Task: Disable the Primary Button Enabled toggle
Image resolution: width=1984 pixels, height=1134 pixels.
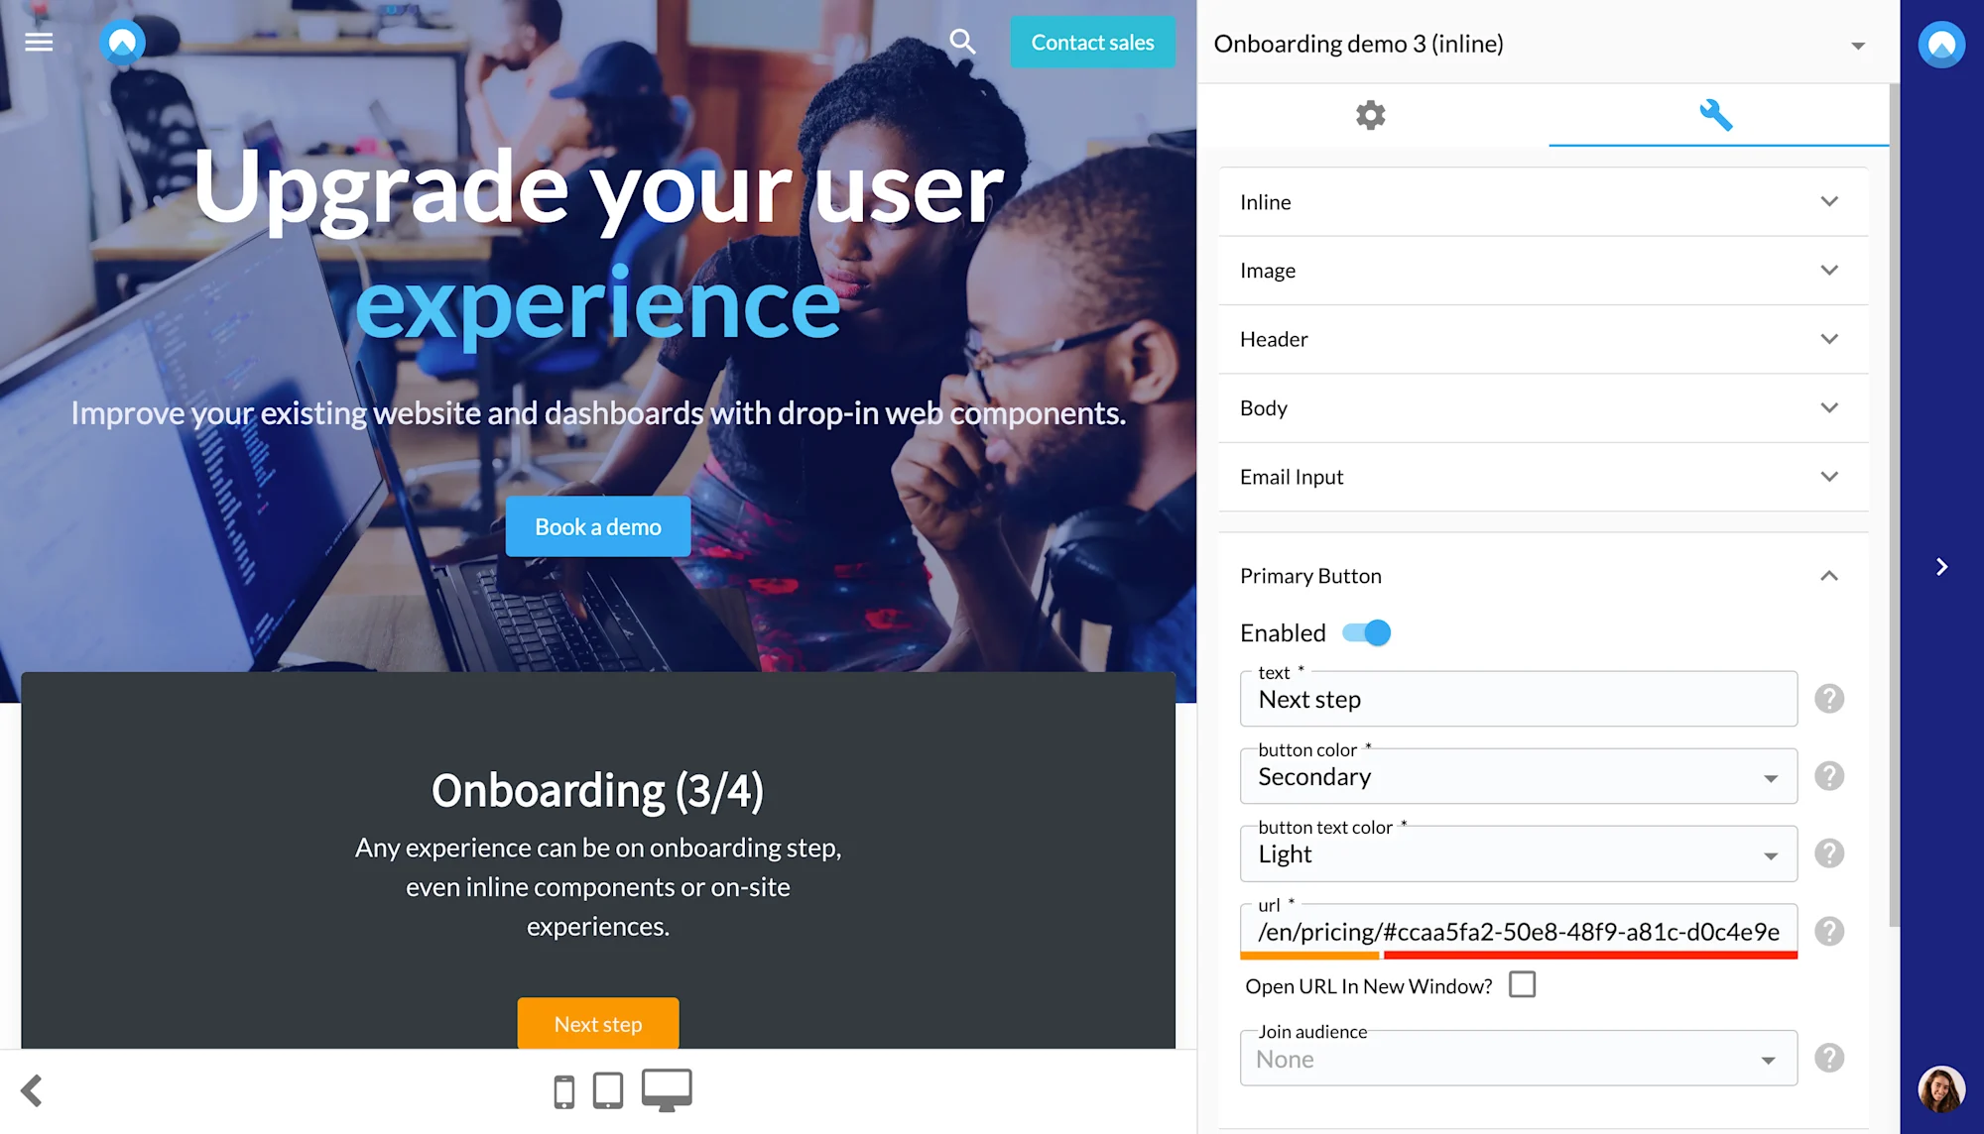Action: tap(1367, 632)
